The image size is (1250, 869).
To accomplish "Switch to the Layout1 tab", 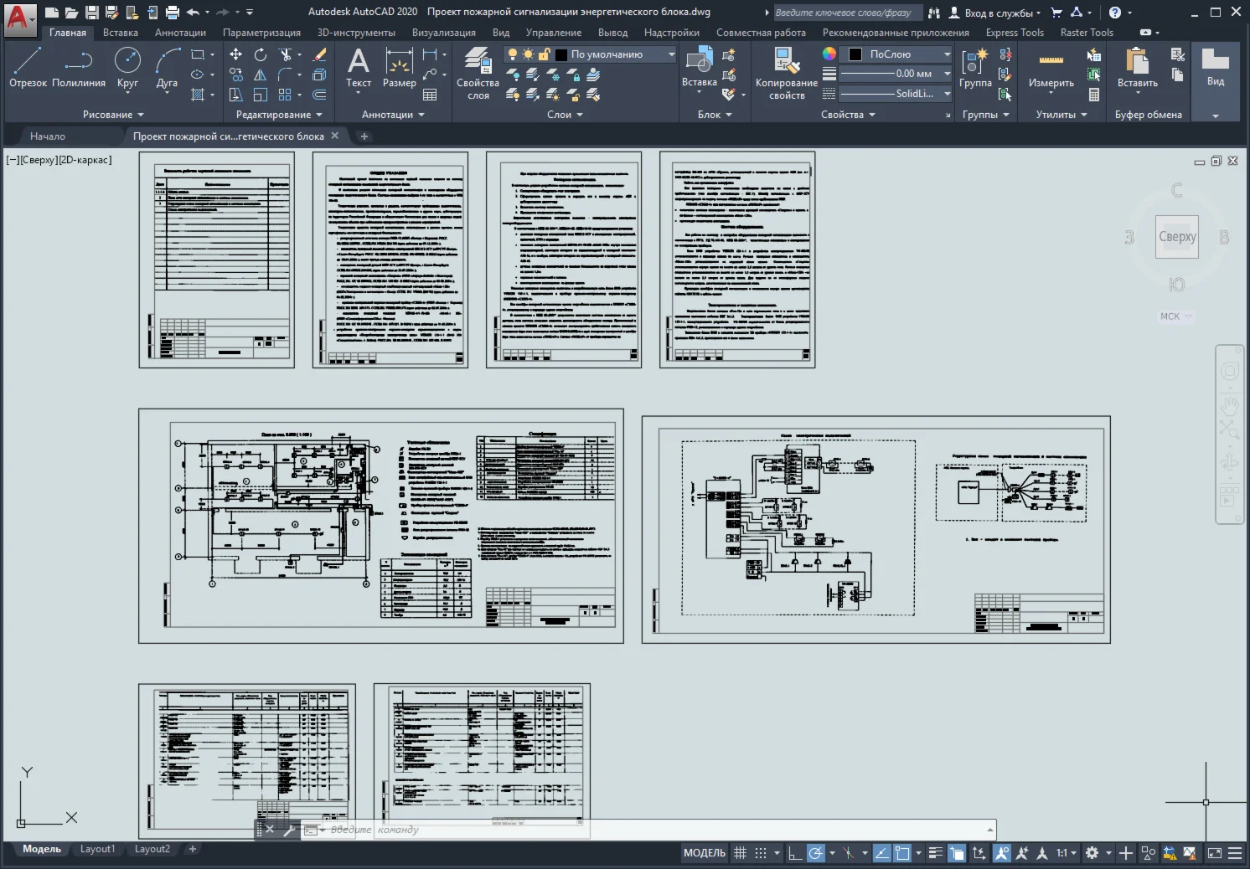I will pyautogui.click(x=97, y=849).
